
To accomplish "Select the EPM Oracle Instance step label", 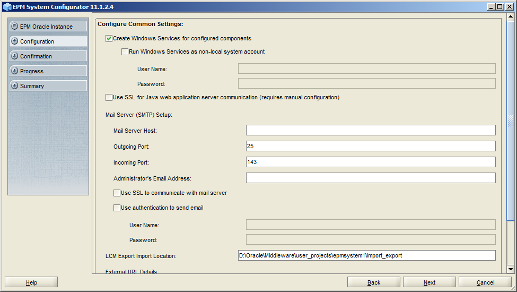I will pyautogui.click(x=46, y=27).
